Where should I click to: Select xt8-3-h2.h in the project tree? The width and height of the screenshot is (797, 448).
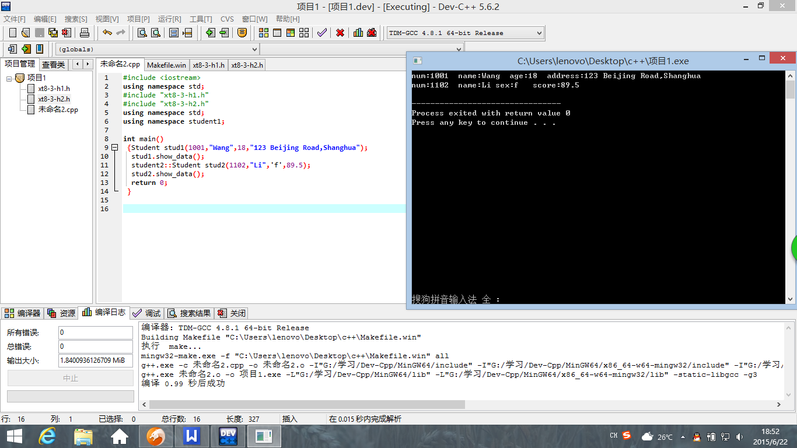click(x=54, y=99)
